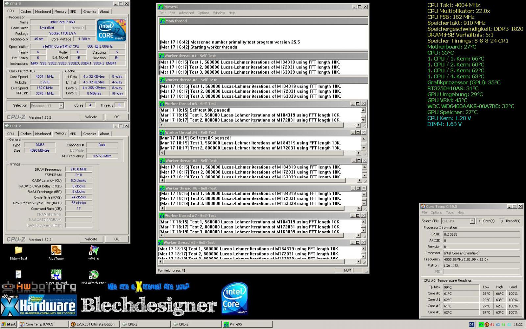Image resolution: width=526 pixels, height=329 pixels.
Task: Expand Core Temp Select CPU dropdown
Action: coord(472,221)
